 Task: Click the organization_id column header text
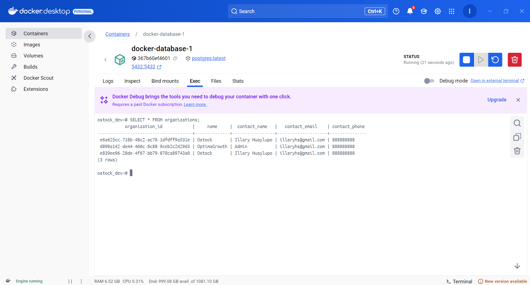pos(143,126)
